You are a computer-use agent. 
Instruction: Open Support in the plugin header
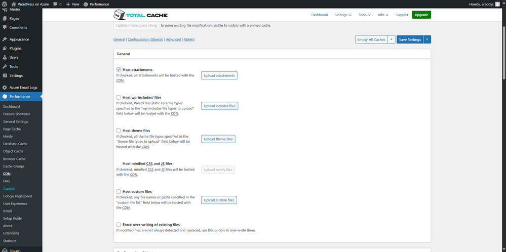point(402,15)
